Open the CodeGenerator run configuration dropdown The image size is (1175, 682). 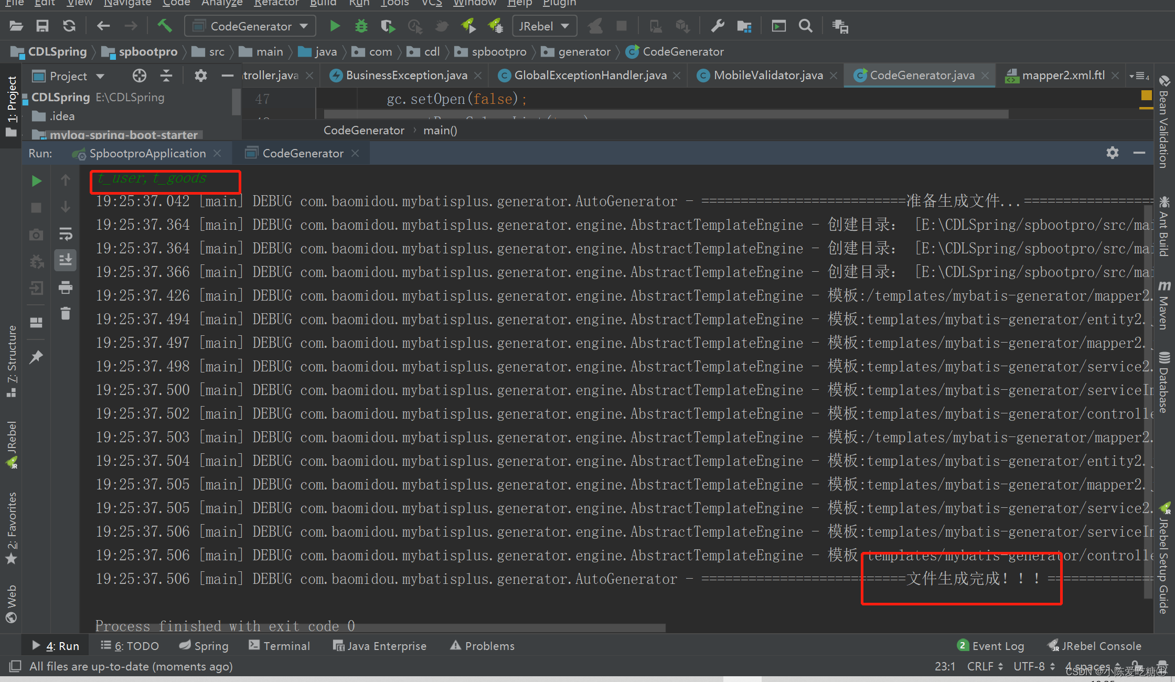(250, 26)
